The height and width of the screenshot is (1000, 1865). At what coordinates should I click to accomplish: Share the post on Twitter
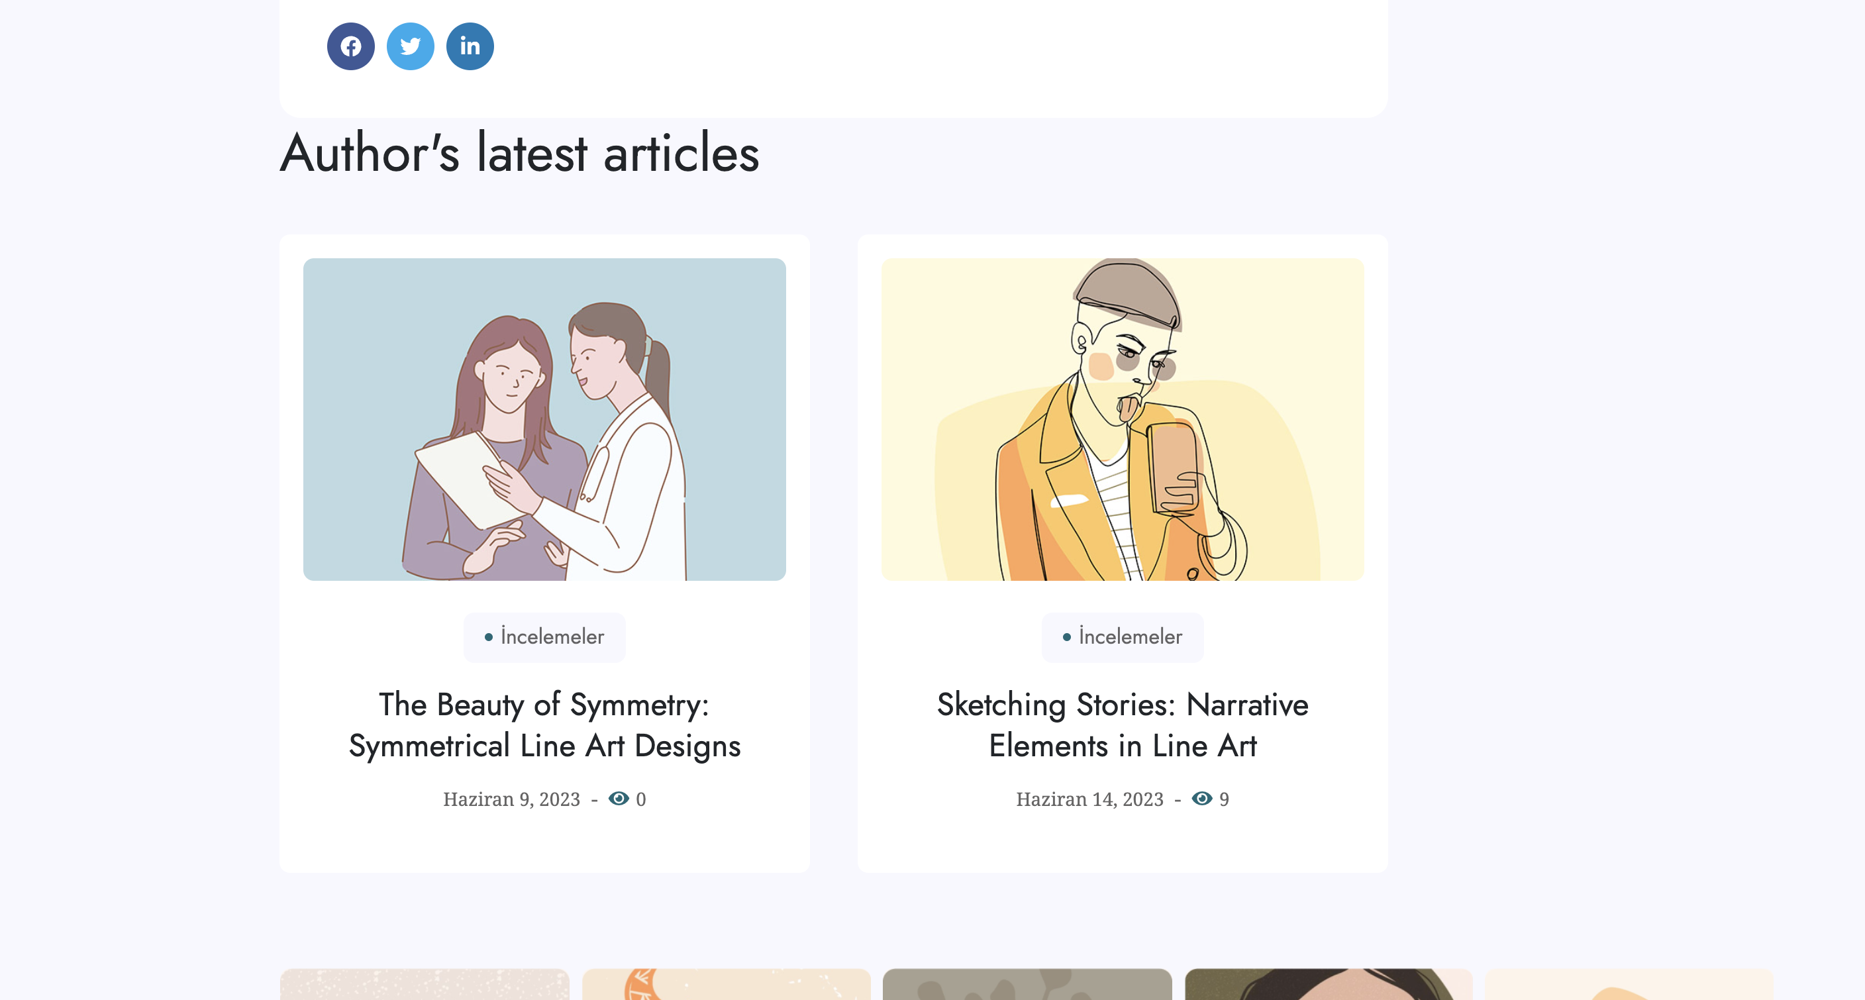pos(411,46)
